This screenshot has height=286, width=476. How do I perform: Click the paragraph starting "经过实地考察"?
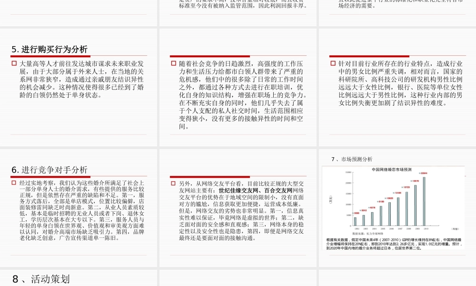pos(82,210)
